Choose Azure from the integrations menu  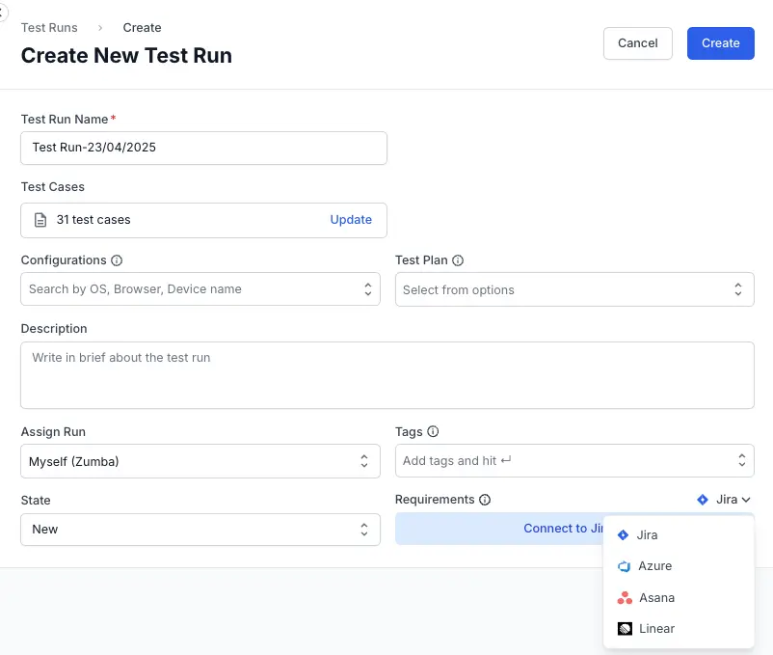point(654,566)
